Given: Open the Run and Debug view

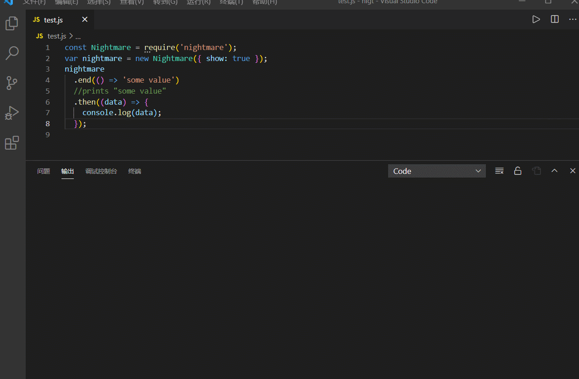Looking at the screenshot, I should [12, 113].
